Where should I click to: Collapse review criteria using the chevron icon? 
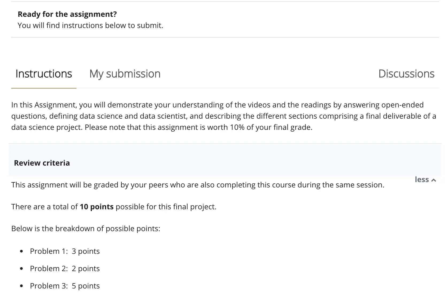[x=434, y=180]
